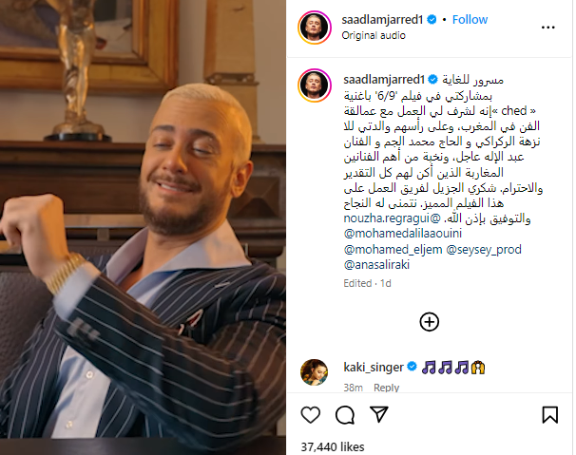Screen dimensions: 576x455
Task: Open the kaki_singer username link
Action: (374, 367)
